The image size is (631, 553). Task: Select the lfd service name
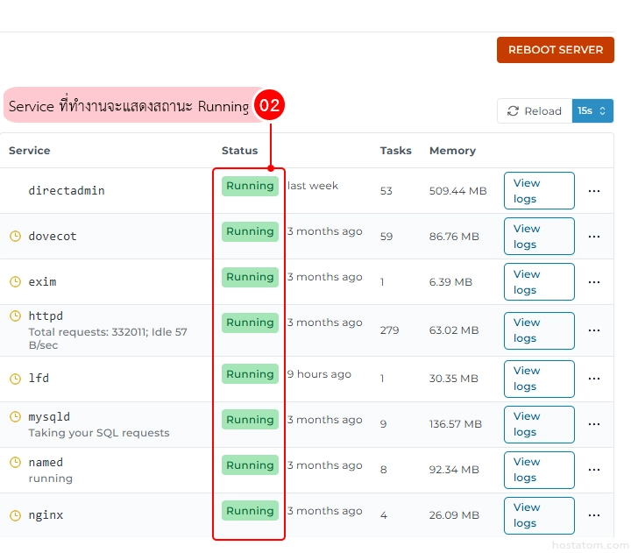tap(39, 378)
